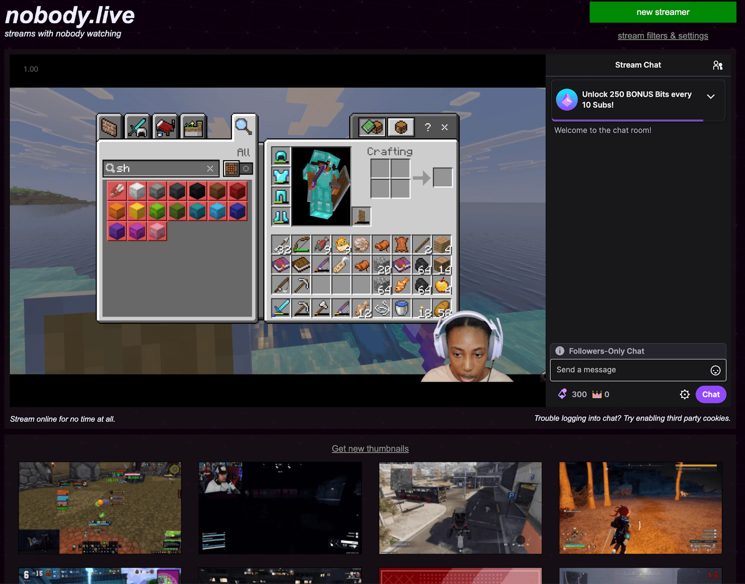
Task: Click the Followers-Only Chat info icon
Action: pyautogui.click(x=560, y=351)
